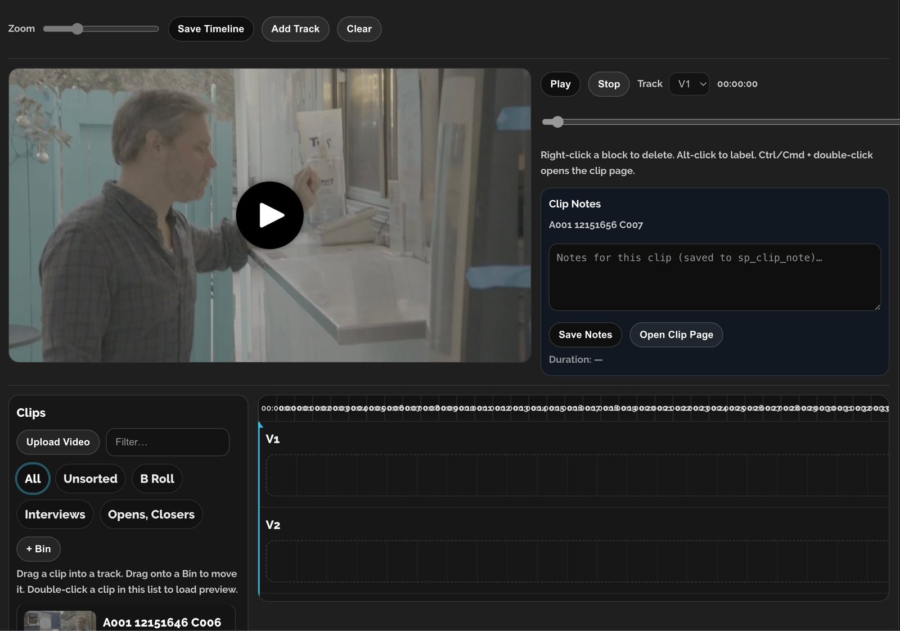Screen dimensions: 900x631
Task: Stop playback with the Stop button
Action: coord(609,84)
